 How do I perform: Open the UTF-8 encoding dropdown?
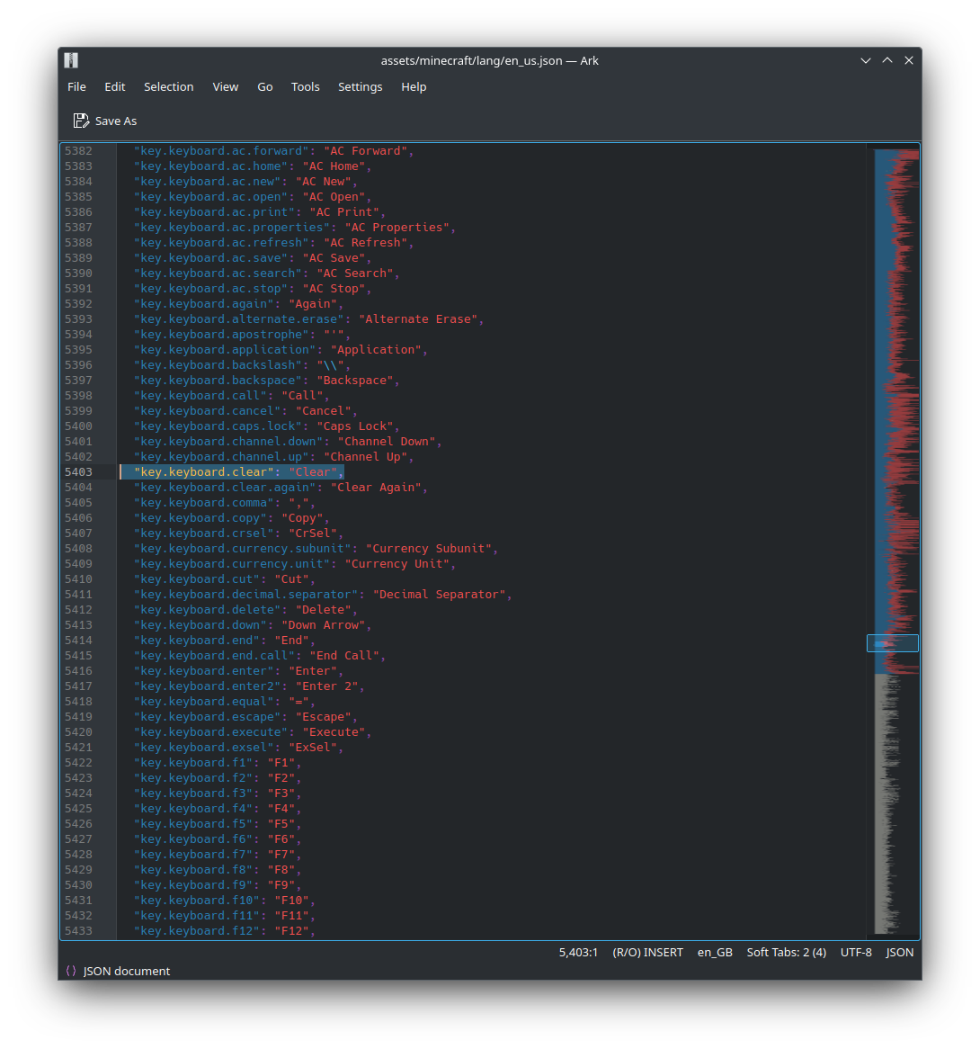tap(856, 952)
